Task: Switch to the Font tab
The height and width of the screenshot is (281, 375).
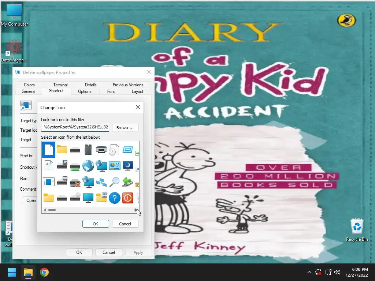Action: click(x=111, y=91)
